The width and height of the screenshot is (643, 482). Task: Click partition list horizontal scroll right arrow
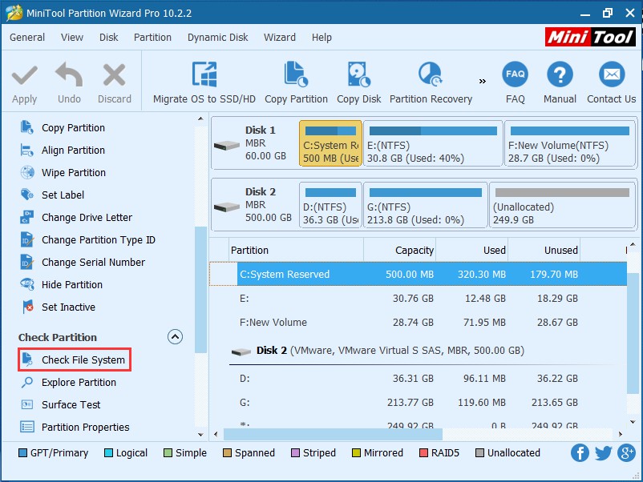point(621,434)
